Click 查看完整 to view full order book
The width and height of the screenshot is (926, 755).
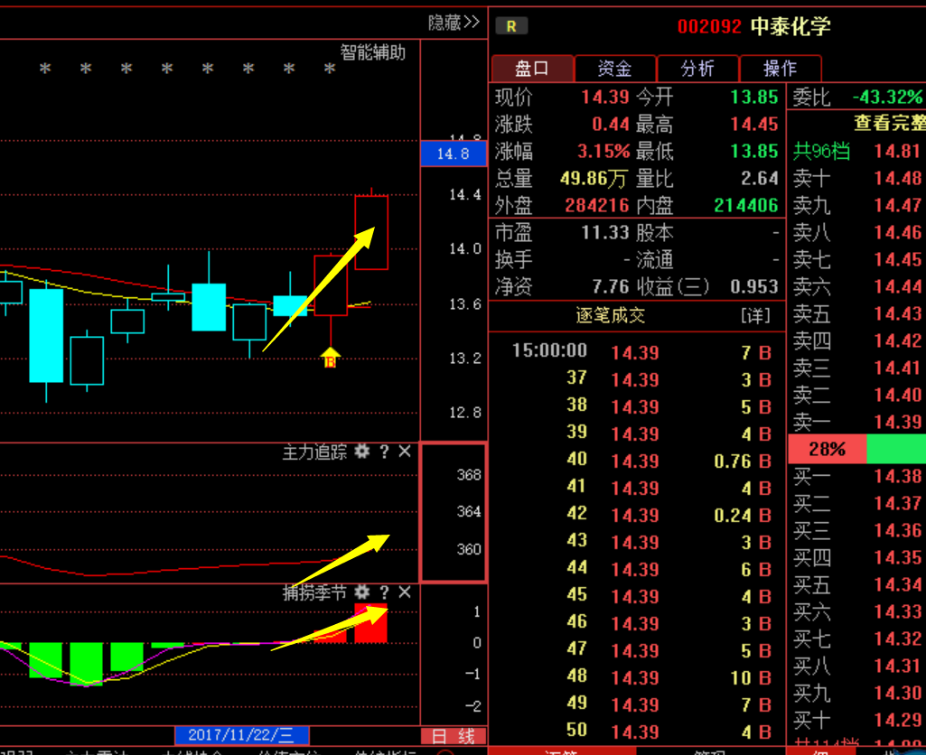click(889, 123)
